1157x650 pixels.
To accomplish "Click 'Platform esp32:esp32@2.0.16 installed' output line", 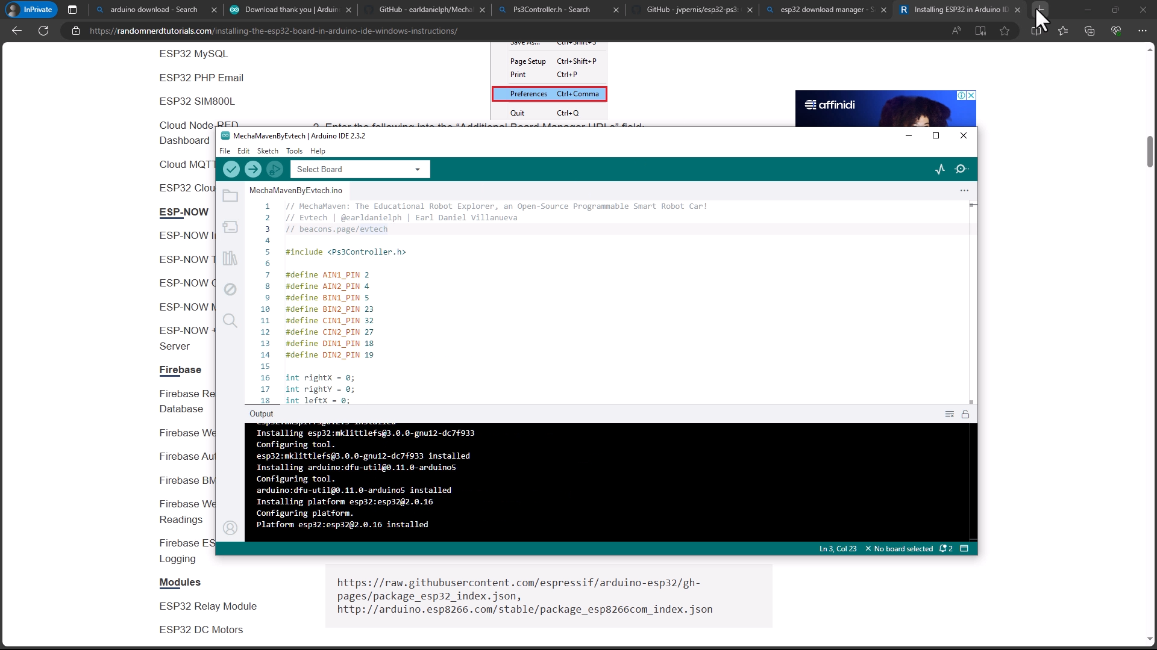I will [342, 525].
